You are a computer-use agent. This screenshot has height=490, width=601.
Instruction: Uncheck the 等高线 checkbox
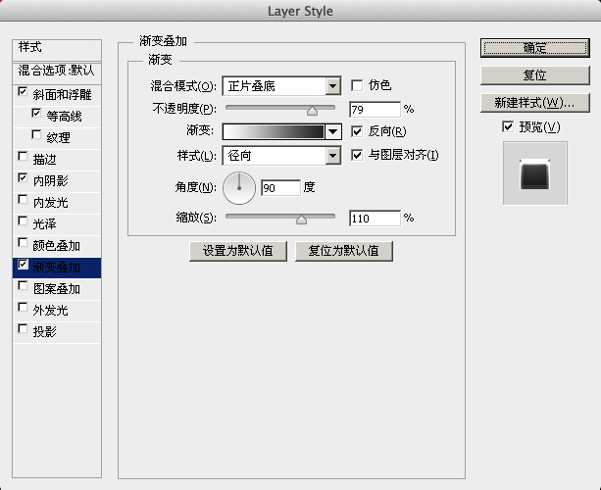(x=36, y=113)
